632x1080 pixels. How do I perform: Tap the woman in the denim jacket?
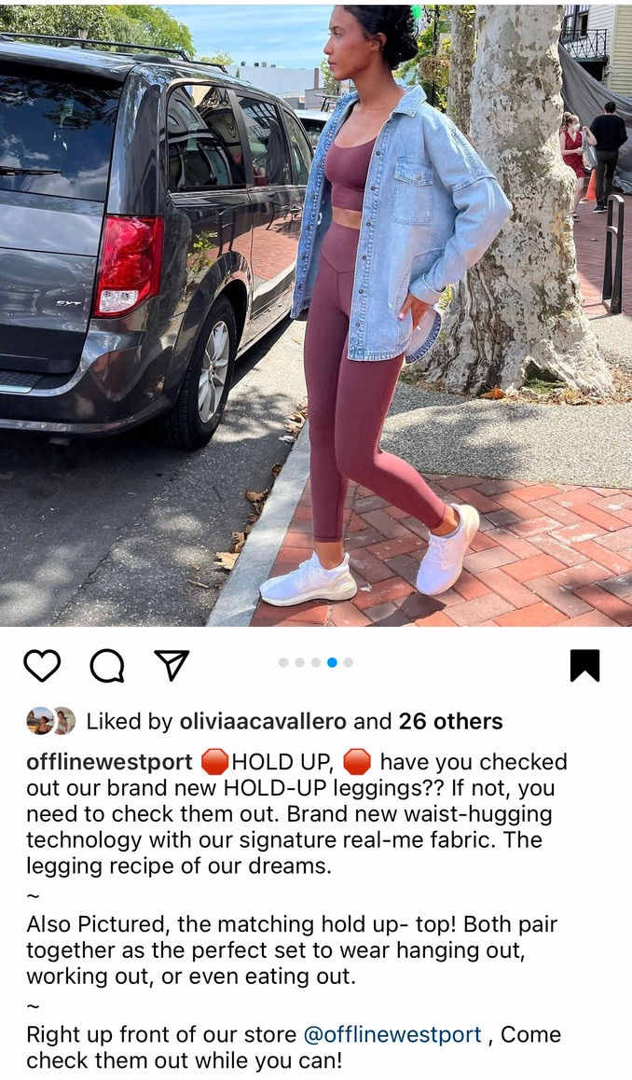386,303
